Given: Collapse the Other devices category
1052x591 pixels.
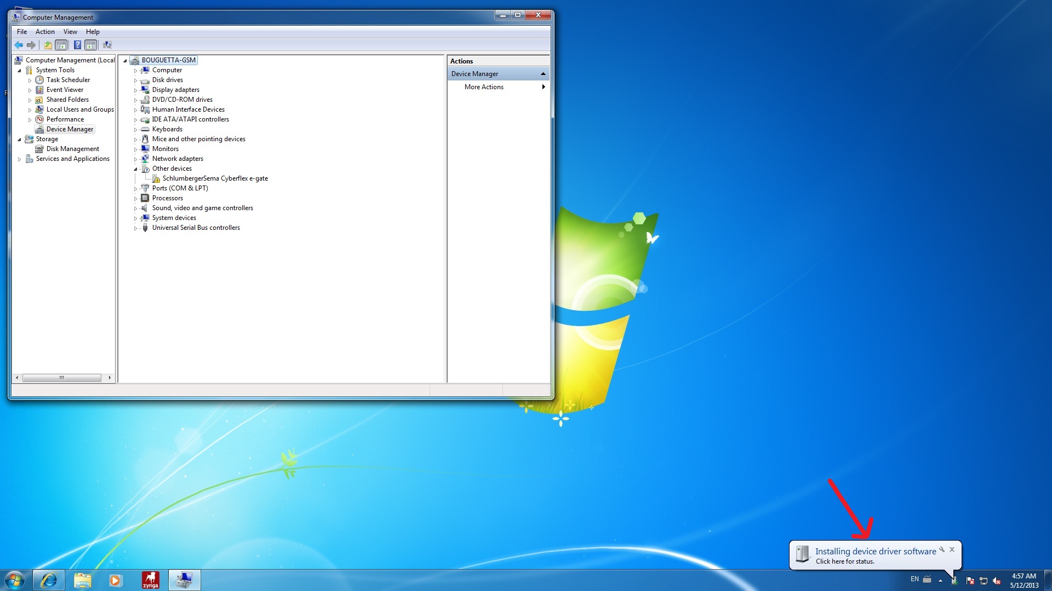Looking at the screenshot, I should [135, 169].
